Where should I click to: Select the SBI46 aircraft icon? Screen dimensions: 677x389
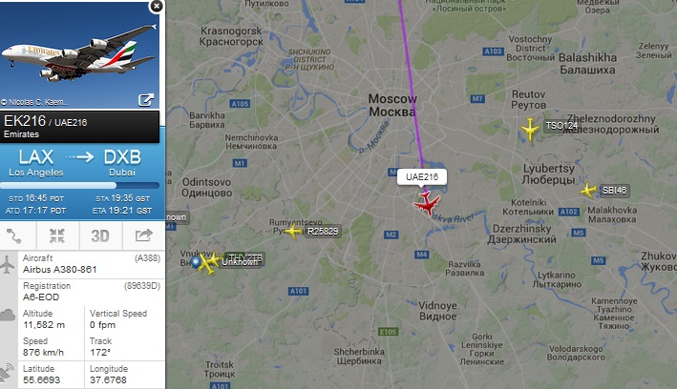[x=588, y=190]
